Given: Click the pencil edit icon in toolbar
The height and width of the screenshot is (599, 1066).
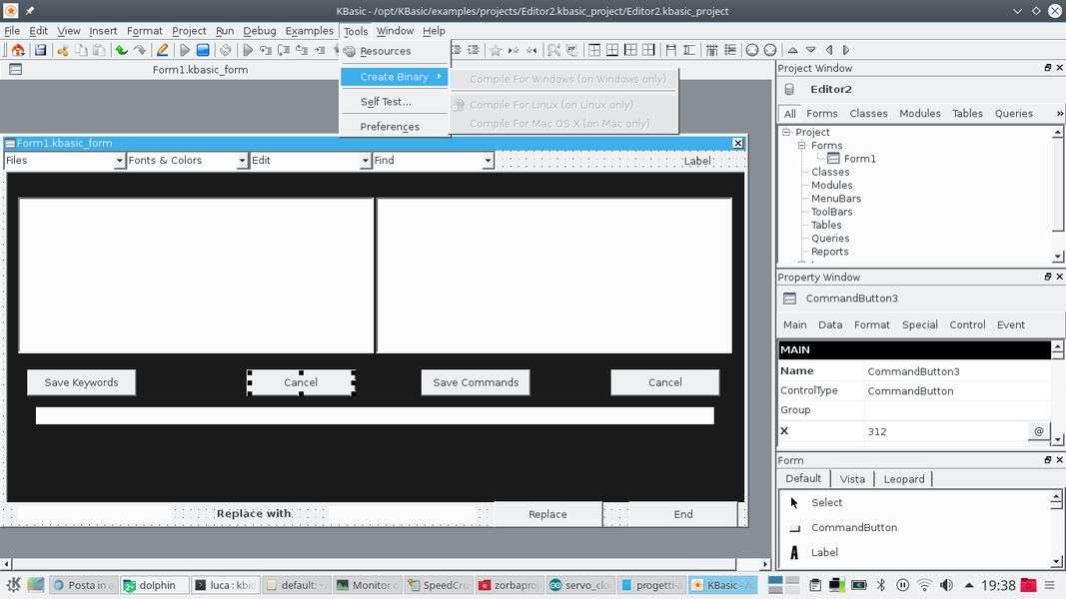Looking at the screenshot, I should tap(162, 50).
